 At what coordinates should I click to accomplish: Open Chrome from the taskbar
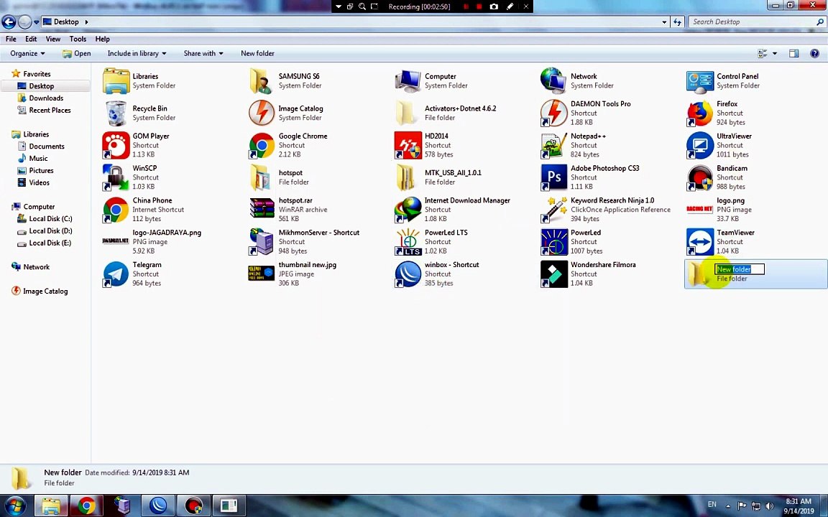point(86,506)
